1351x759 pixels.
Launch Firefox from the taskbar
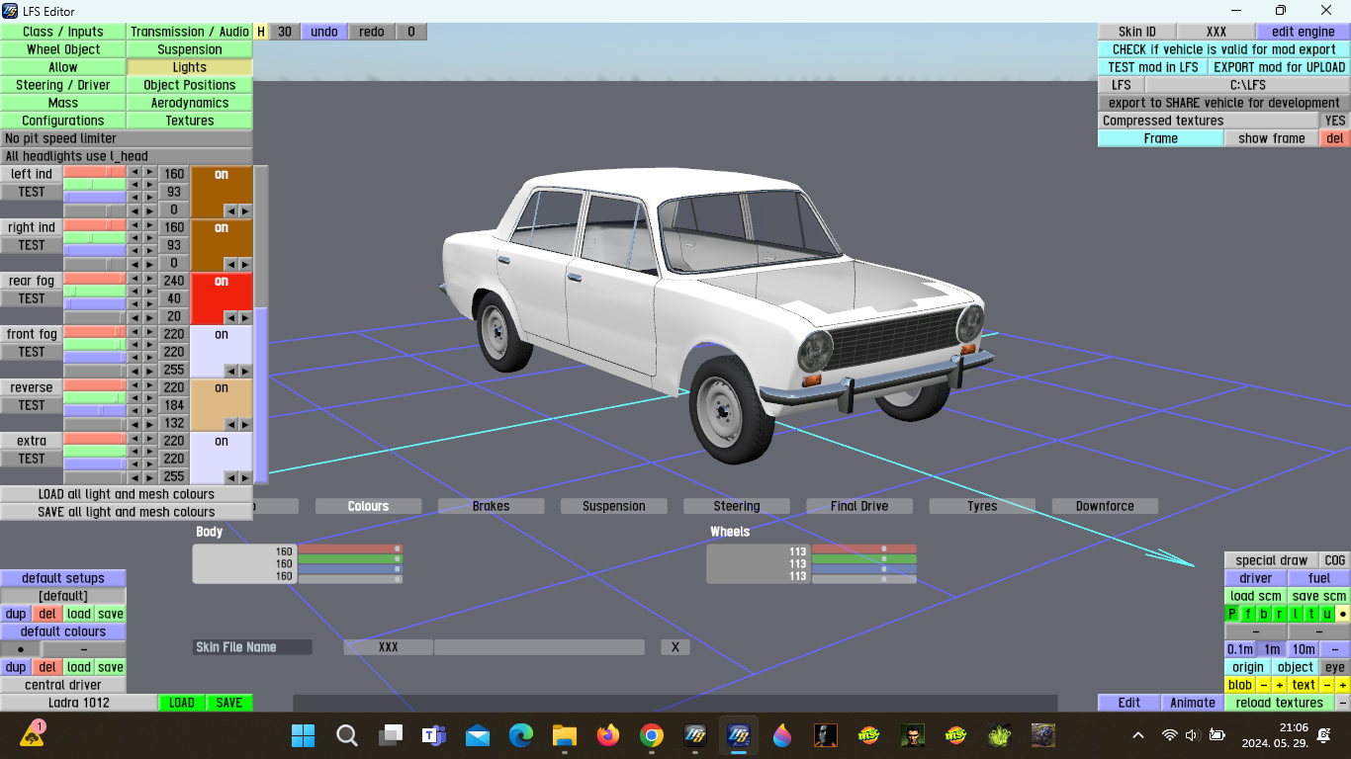[608, 735]
